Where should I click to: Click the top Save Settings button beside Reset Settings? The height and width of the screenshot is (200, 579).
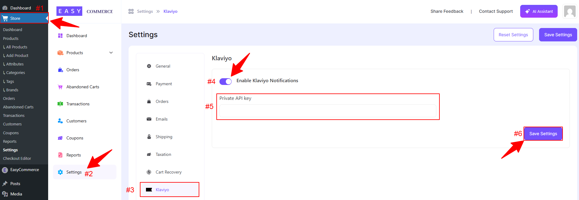coord(558,35)
